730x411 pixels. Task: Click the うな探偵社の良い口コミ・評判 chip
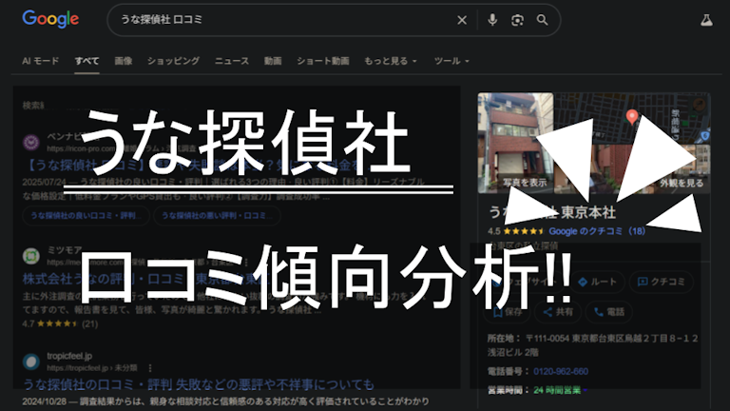(86, 216)
